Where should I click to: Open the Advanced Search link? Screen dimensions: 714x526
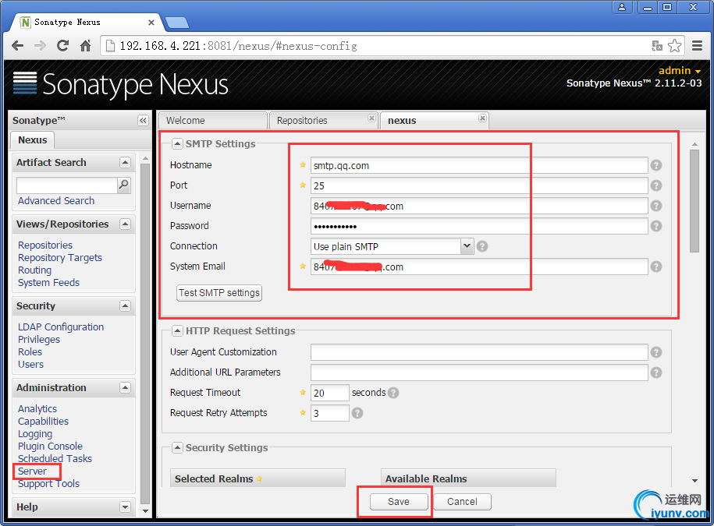pos(56,201)
